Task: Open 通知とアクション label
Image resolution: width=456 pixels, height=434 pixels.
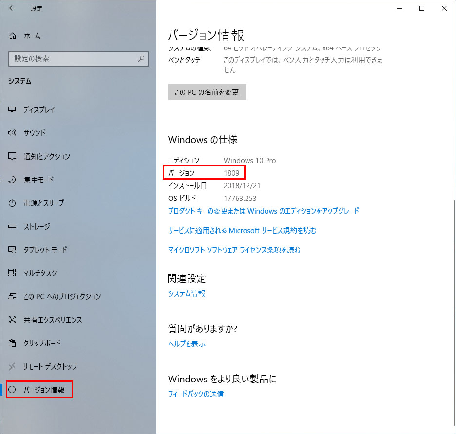Action: pos(47,156)
